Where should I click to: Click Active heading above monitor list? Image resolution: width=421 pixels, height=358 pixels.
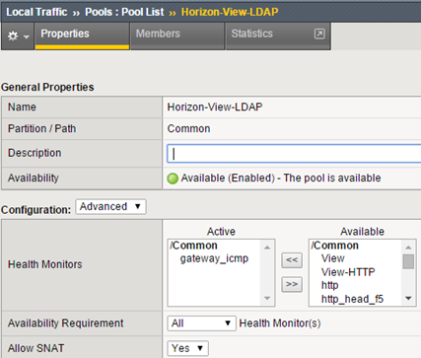point(221,232)
